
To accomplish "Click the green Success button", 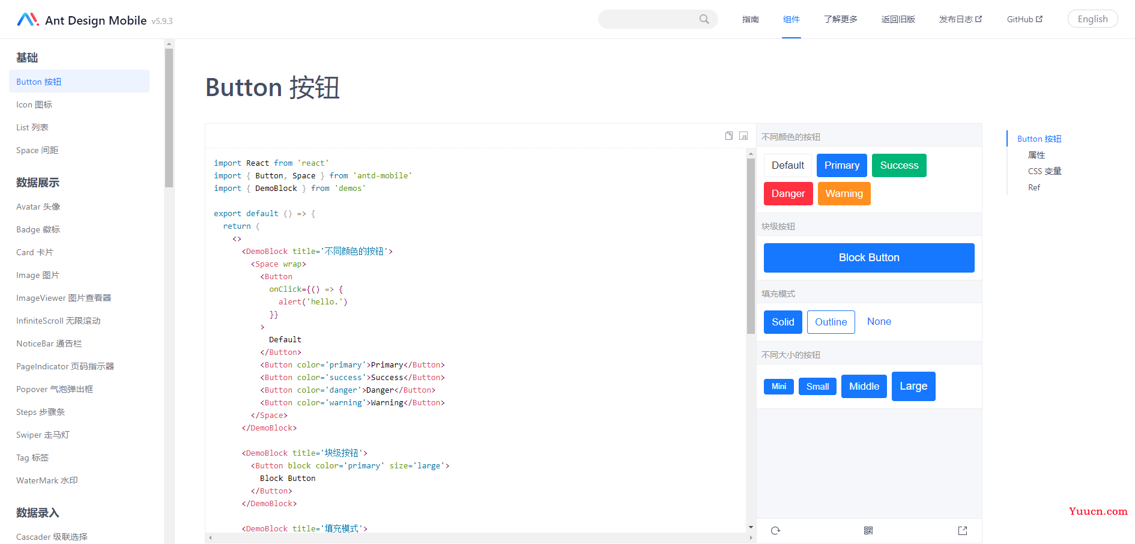I will [x=899, y=165].
